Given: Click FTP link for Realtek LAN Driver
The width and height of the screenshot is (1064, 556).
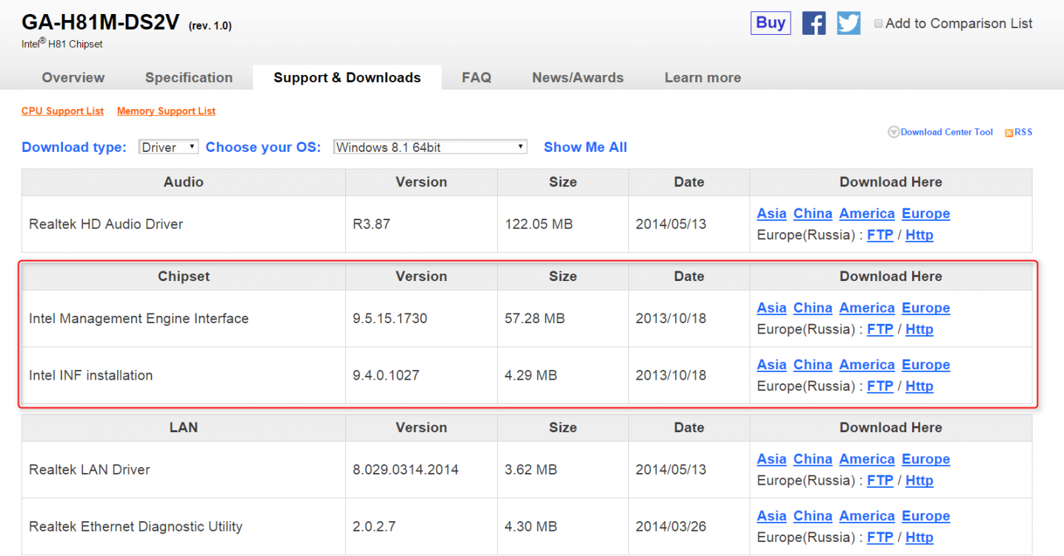Looking at the screenshot, I should (880, 480).
